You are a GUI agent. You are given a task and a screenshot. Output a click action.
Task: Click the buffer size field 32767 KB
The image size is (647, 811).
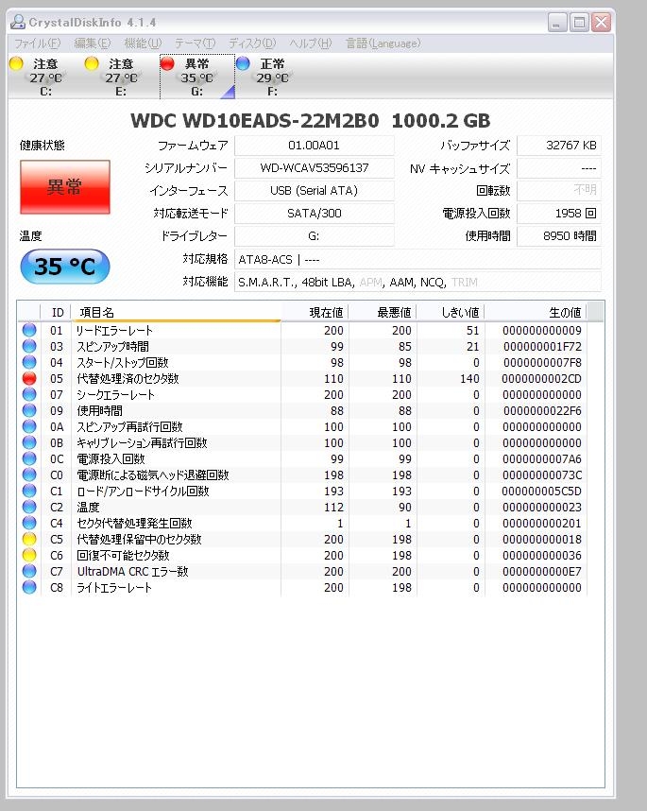click(559, 146)
